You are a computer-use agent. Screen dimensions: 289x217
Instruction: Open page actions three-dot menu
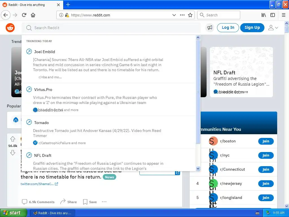coord(182,15)
